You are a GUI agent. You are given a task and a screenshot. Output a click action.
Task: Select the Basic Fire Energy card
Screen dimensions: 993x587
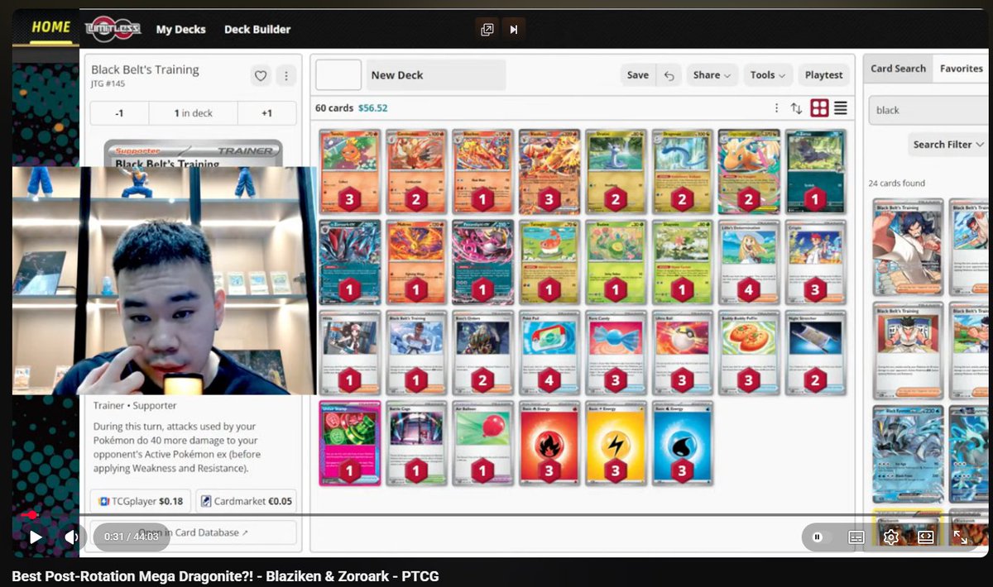pyautogui.click(x=549, y=443)
